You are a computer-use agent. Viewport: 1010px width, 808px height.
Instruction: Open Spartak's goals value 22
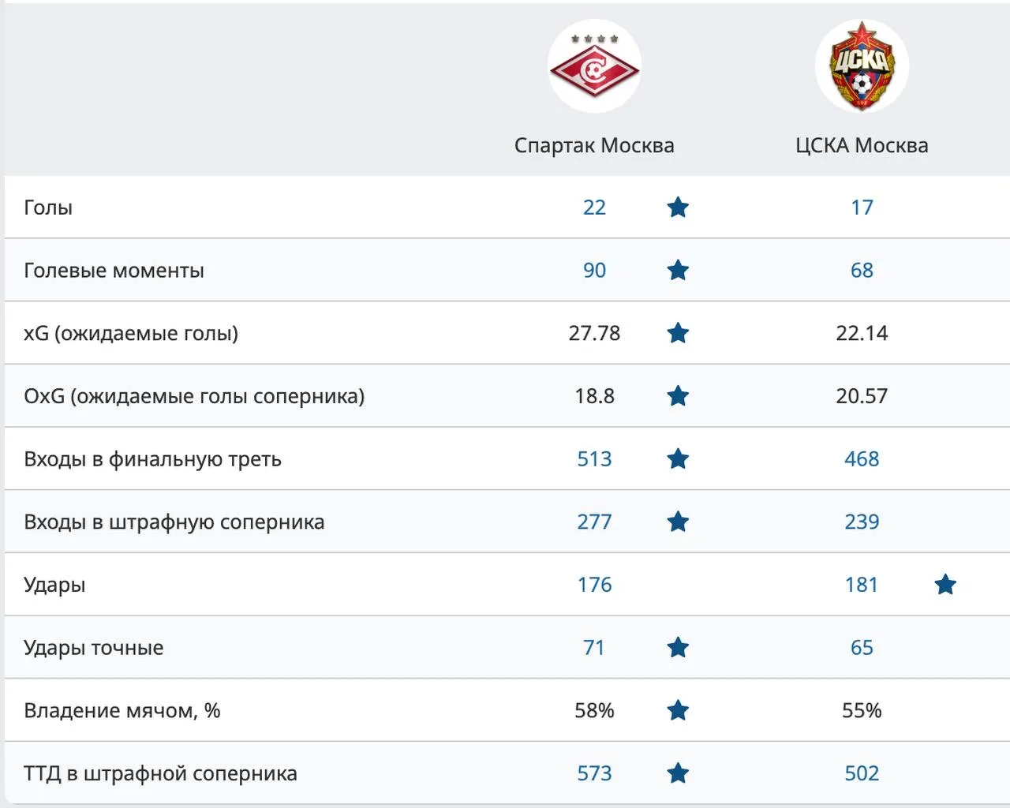(x=594, y=208)
